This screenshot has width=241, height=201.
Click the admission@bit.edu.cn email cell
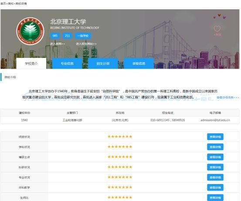point(215,120)
